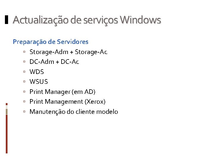The width and height of the screenshot is (208, 156).
Task: Click the square bullet next to WSUS
Action: click(24, 81)
